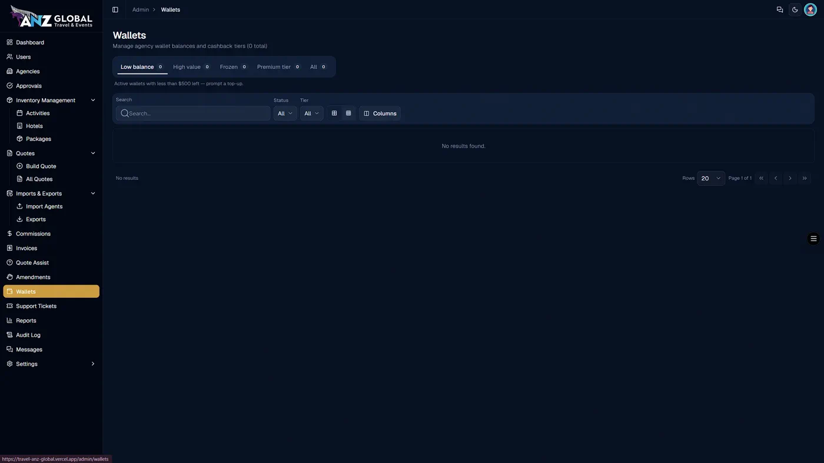Viewport: 824px width, 463px height.
Task: Go to first page button
Action: click(761, 178)
